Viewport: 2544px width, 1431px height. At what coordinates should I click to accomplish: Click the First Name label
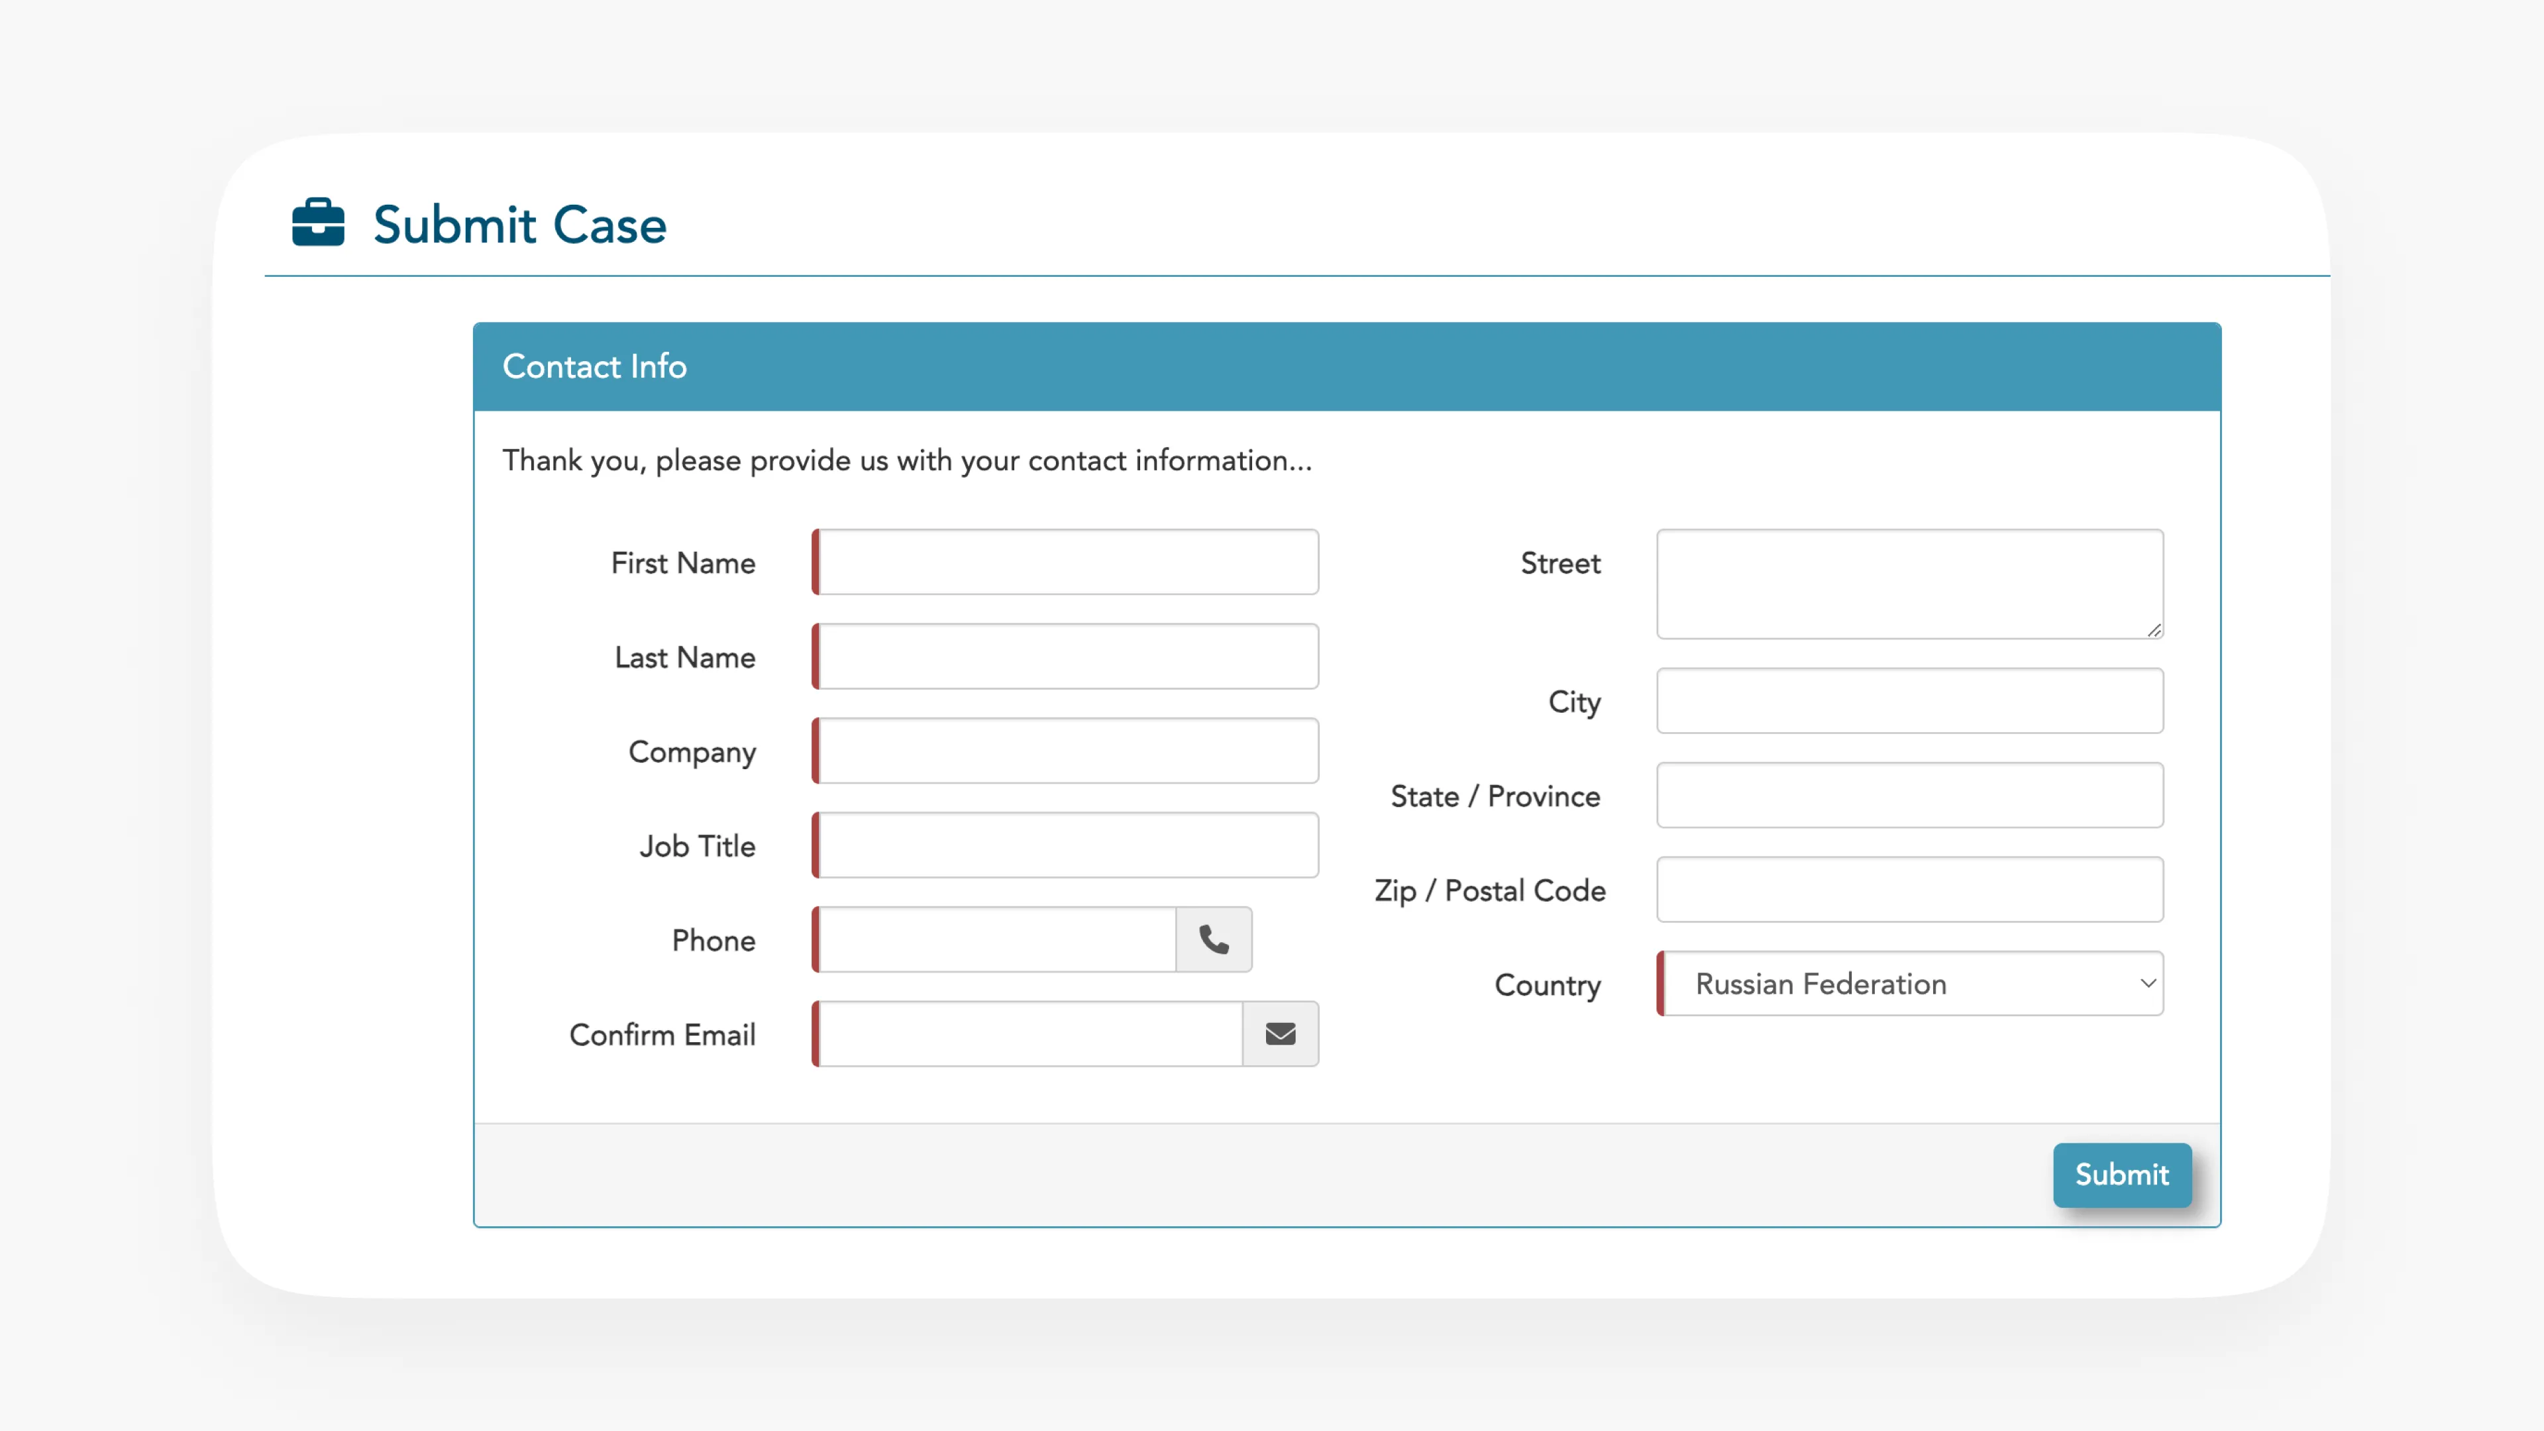tap(684, 563)
